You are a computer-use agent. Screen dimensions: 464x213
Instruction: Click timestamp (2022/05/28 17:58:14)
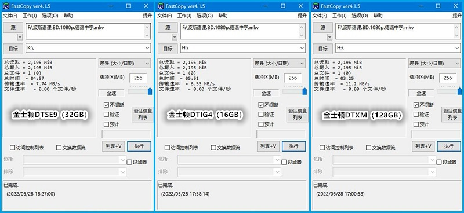pos(186,194)
